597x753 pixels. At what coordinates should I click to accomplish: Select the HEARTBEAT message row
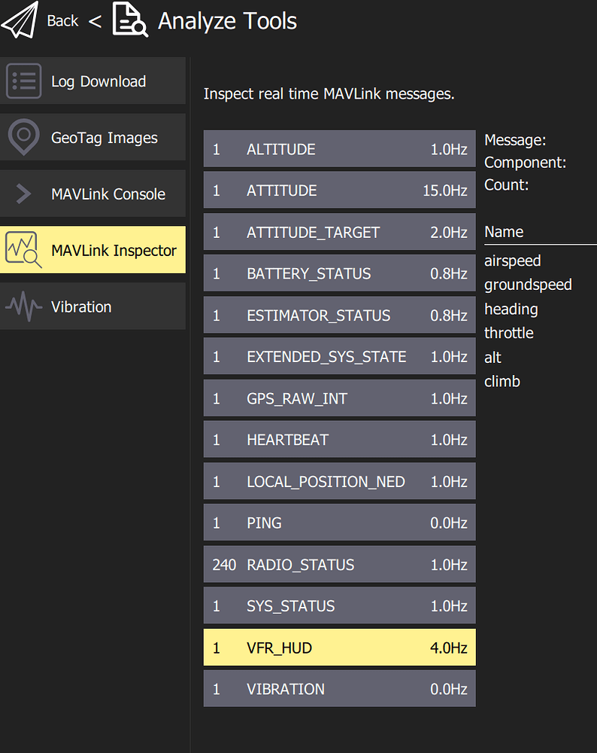(x=339, y=439)
